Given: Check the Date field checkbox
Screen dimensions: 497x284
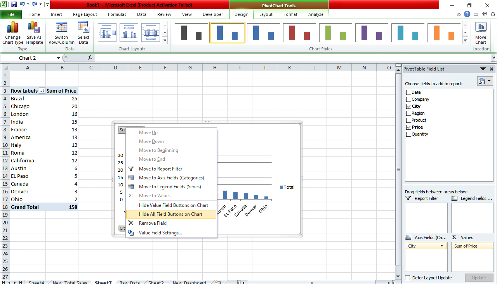Looking at the screenshot, I should point(408,92).
